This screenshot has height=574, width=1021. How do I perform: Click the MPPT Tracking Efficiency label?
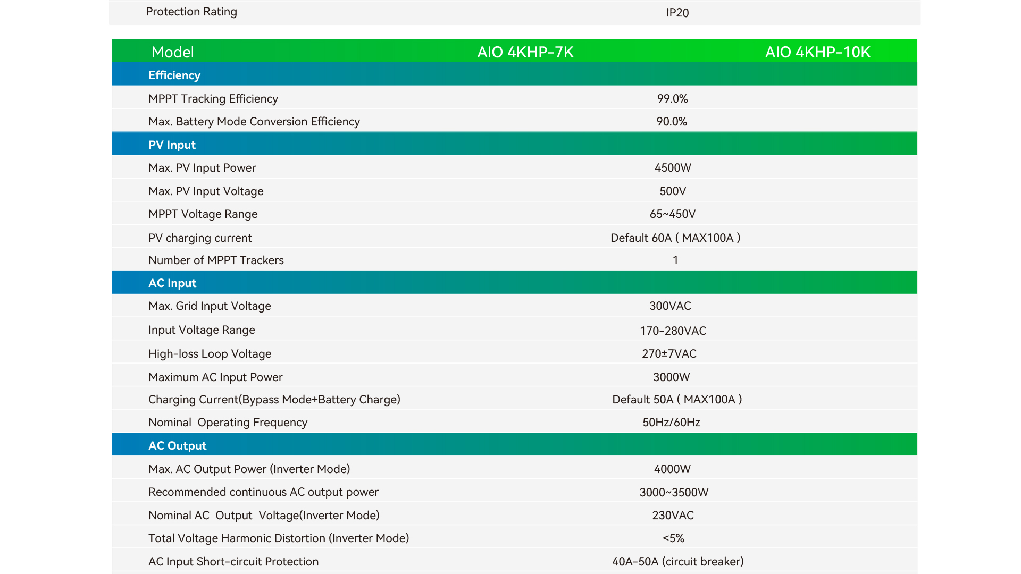pos(213,99)
